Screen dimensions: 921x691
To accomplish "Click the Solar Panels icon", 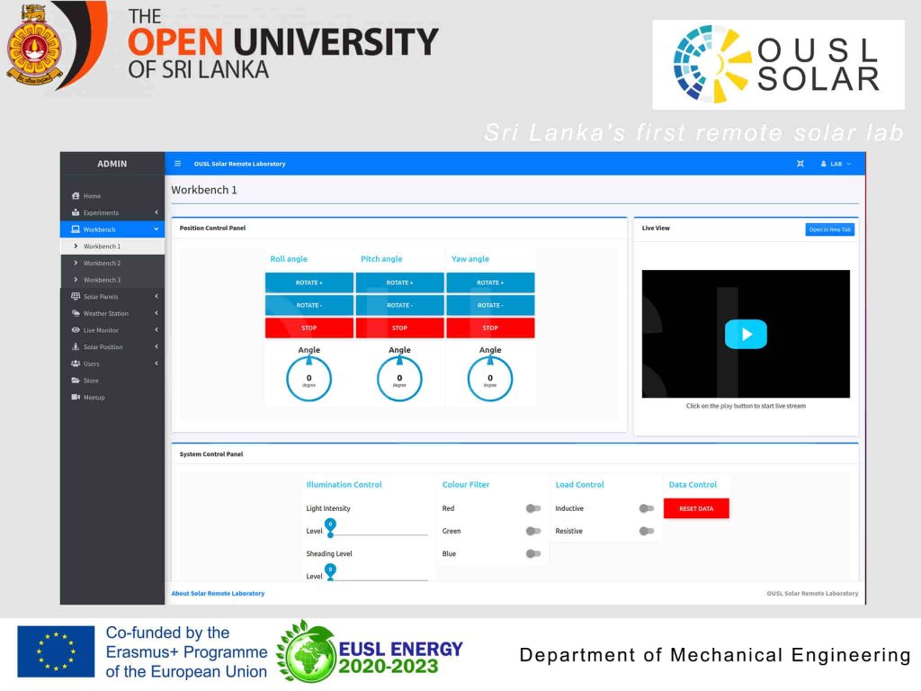I will click(76, 297).
